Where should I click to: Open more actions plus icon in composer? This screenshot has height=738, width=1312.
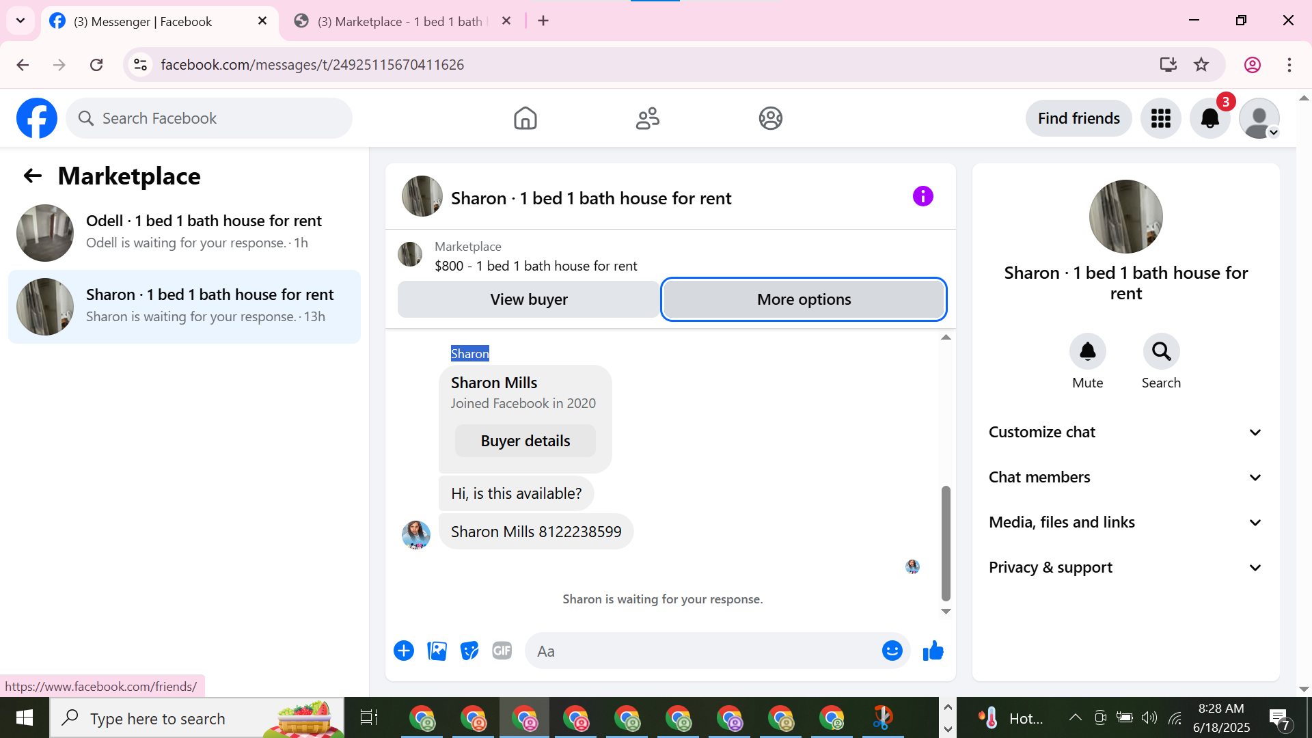pyautogui.click(x=404, y=651)
